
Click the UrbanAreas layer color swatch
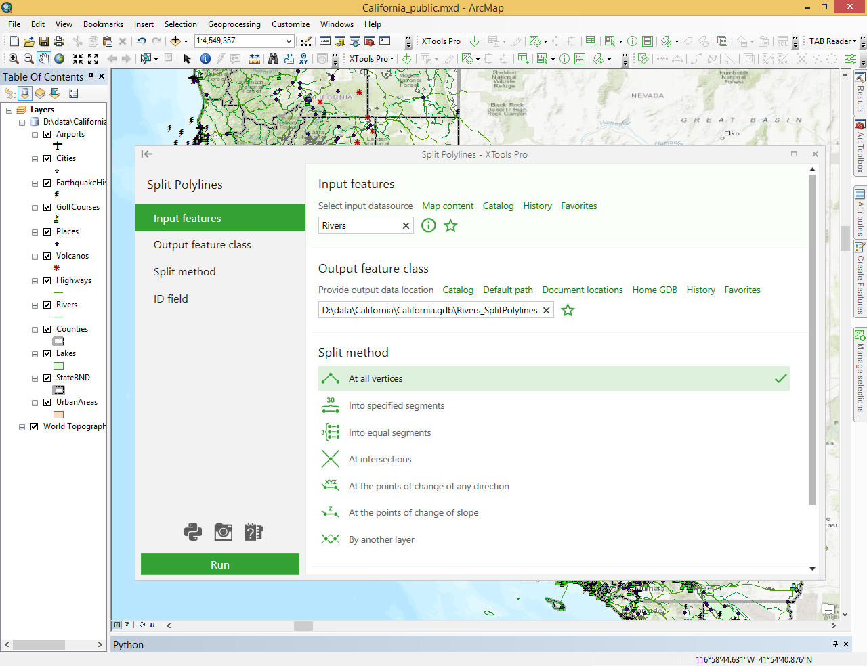click(x=59, y=415)
